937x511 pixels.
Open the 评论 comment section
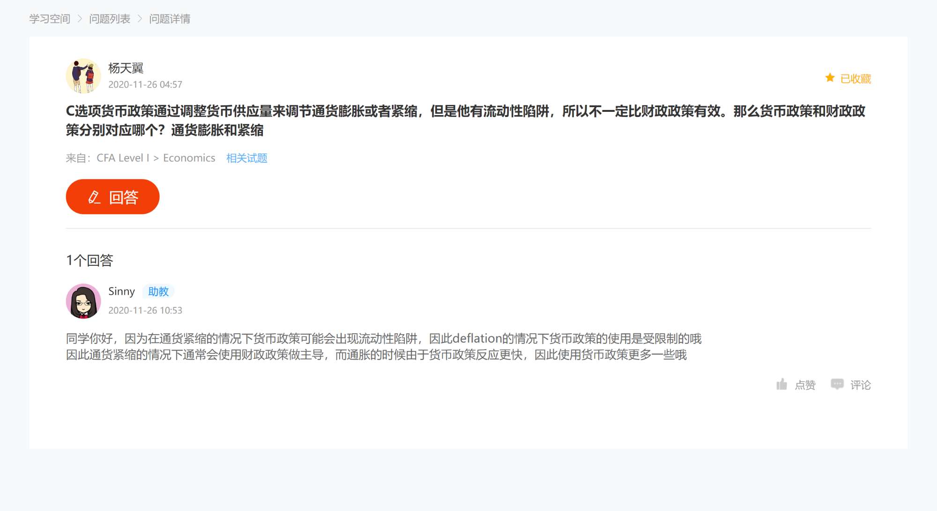[860, 385]
